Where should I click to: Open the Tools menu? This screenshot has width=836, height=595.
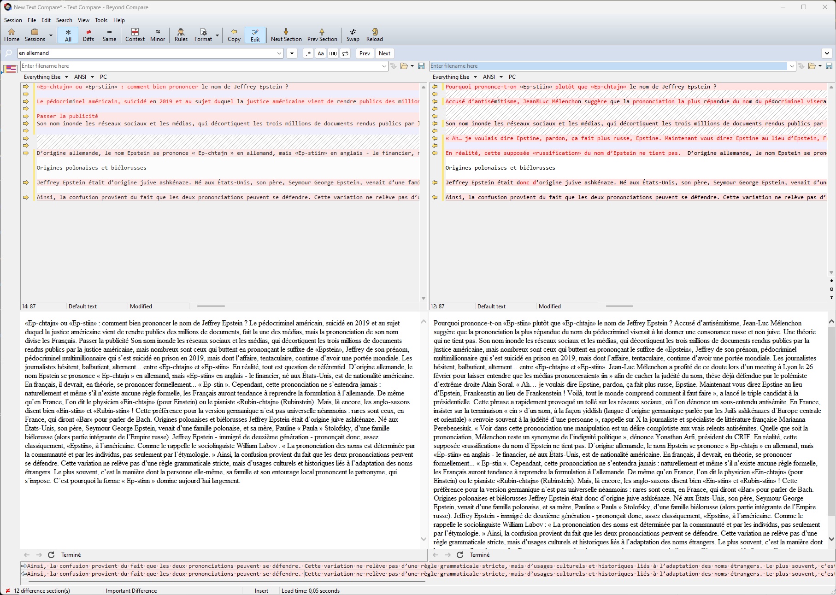tap(101, 20)
